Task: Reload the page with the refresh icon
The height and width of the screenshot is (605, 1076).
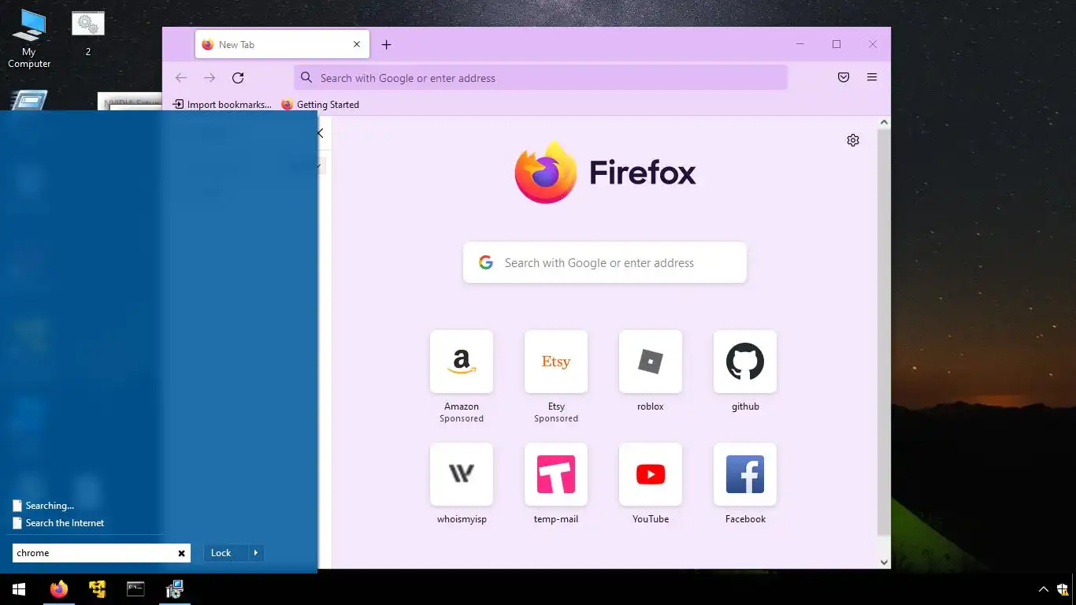Action: (x=238, y=77)
